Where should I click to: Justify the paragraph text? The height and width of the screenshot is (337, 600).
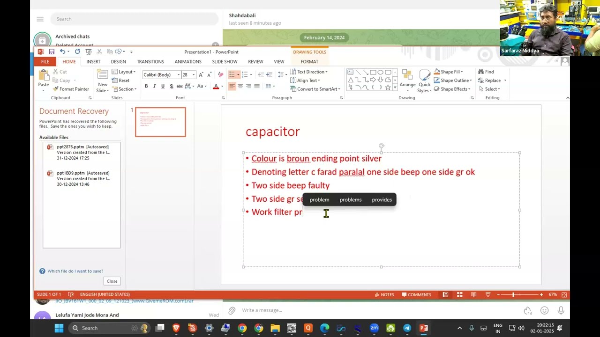(257, 86)
